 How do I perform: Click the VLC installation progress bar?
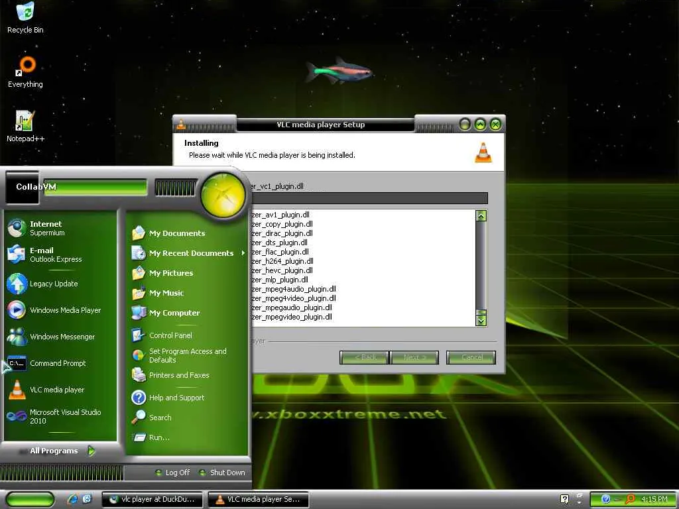[x=369, y=198]
